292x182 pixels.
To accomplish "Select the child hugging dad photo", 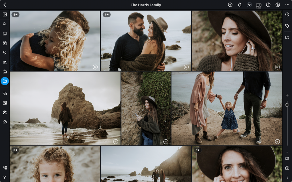I will 55,40.
